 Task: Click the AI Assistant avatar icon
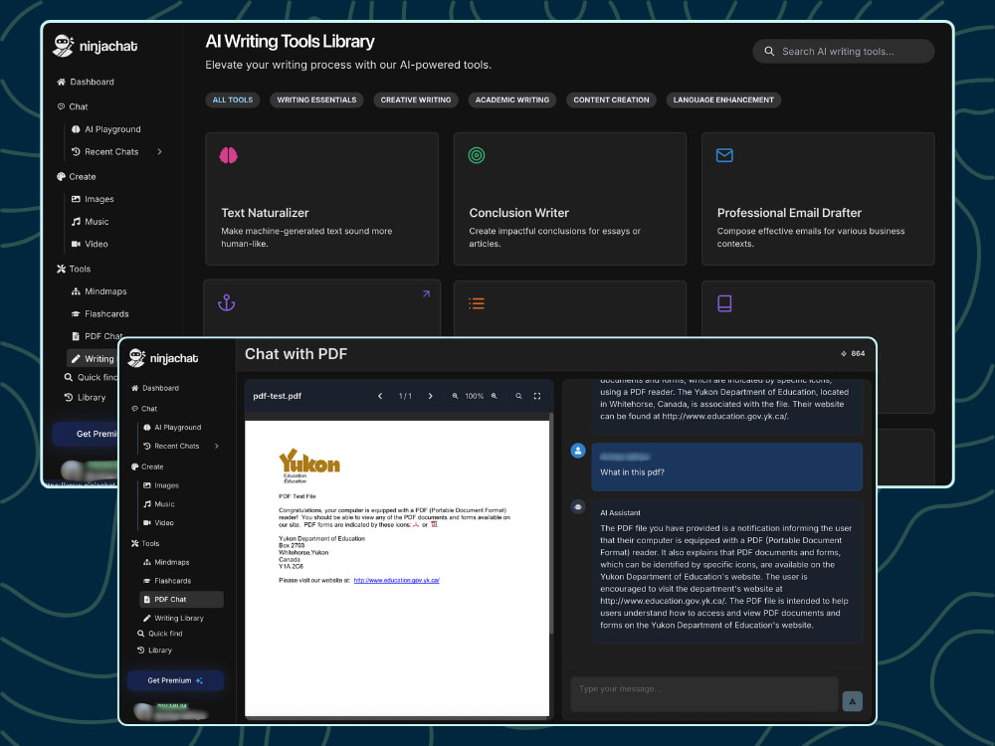(578, 507)
